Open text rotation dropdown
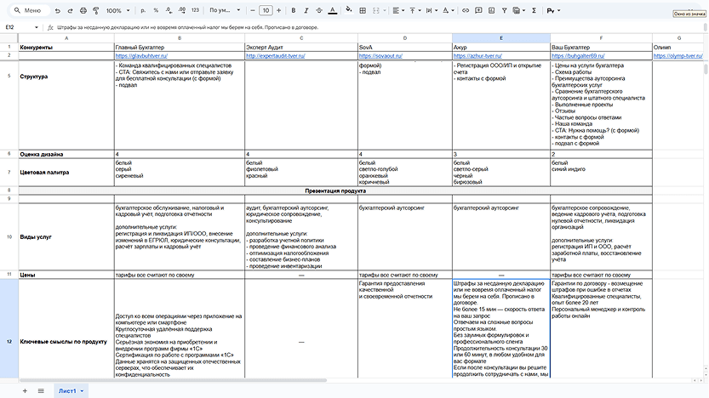 coord(448,10)
